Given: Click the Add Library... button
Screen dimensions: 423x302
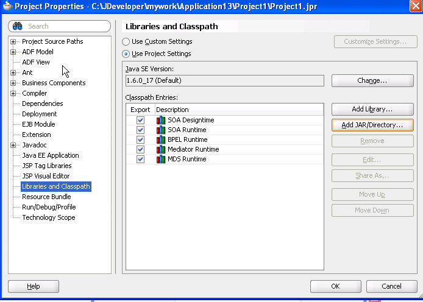Looking at the screenshot, I should (372, 109).
